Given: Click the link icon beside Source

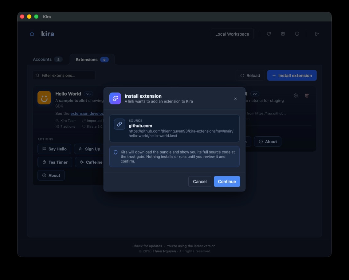Looking at the screenshot, I should coord(120,124).
